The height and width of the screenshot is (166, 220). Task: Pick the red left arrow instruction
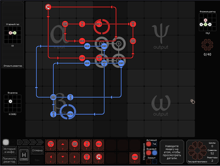click(x=51, y=158)
